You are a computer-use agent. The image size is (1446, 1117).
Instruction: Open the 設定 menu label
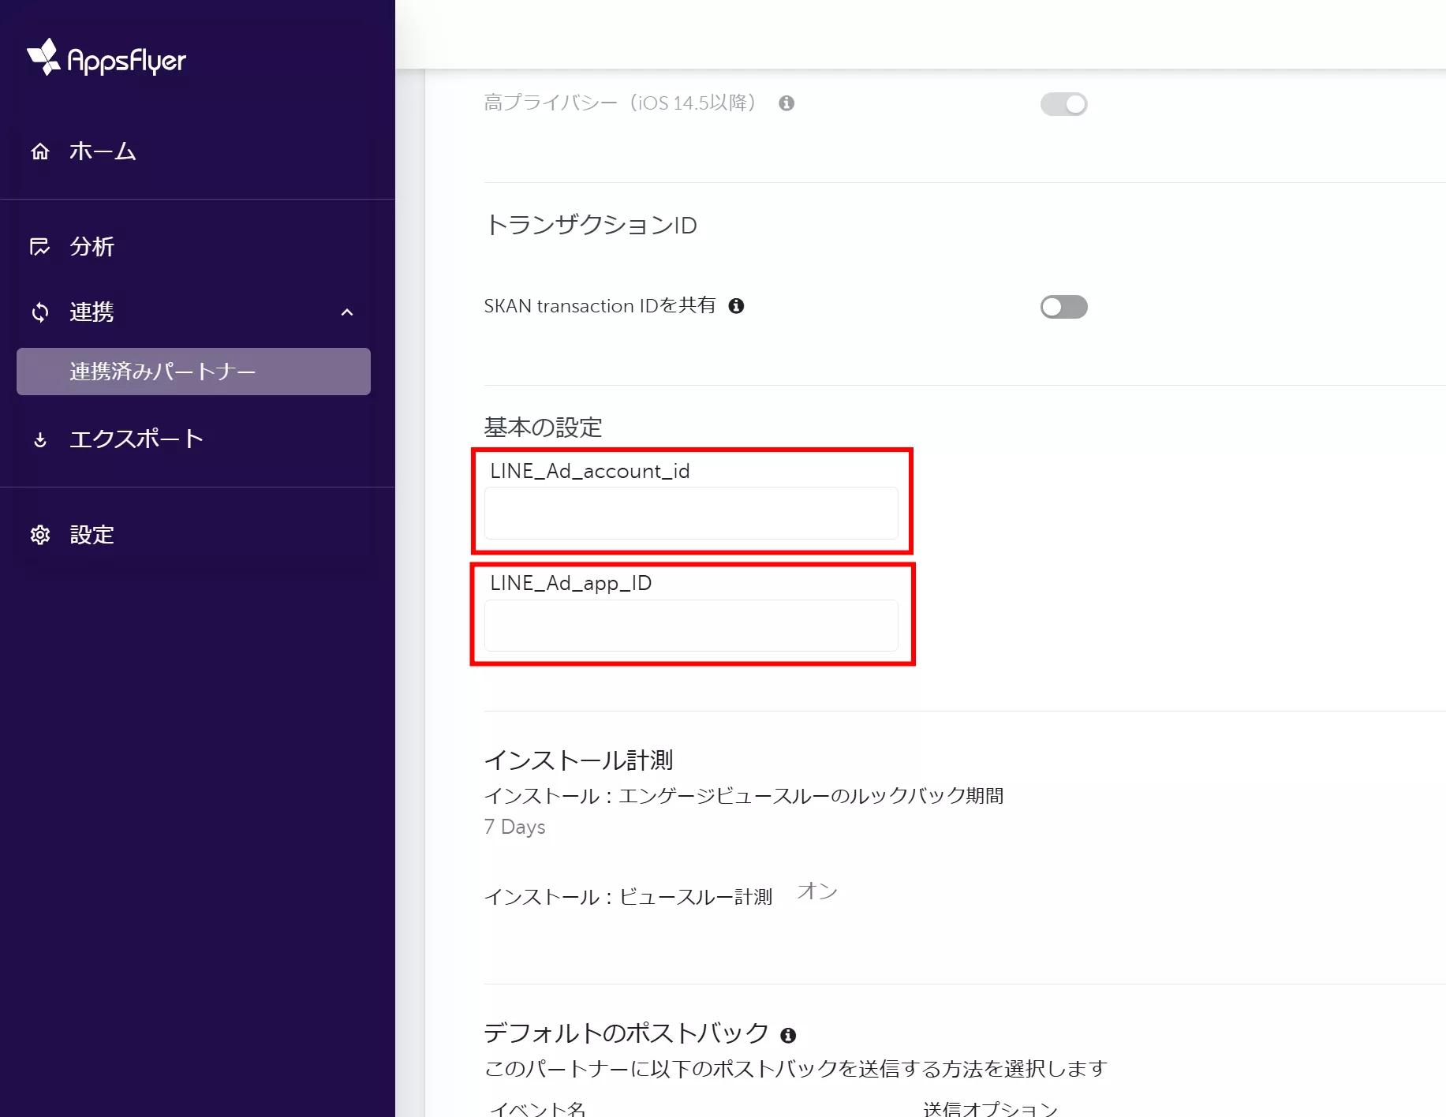click(92, 535)
